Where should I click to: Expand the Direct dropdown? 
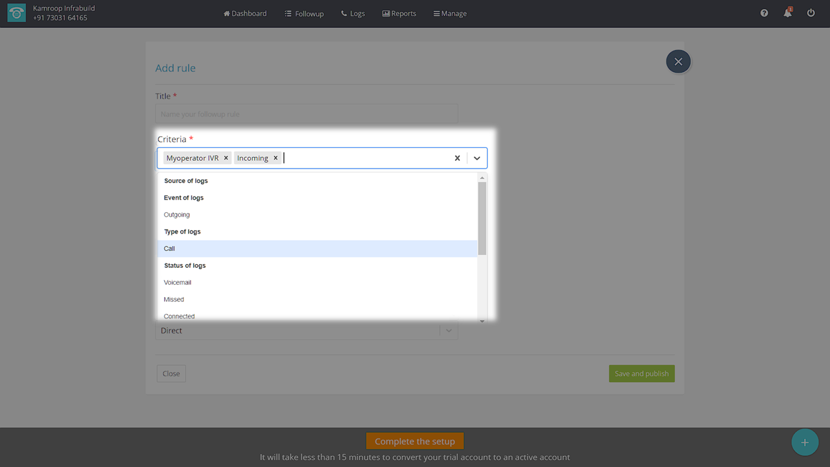click(x=448, y=331)
